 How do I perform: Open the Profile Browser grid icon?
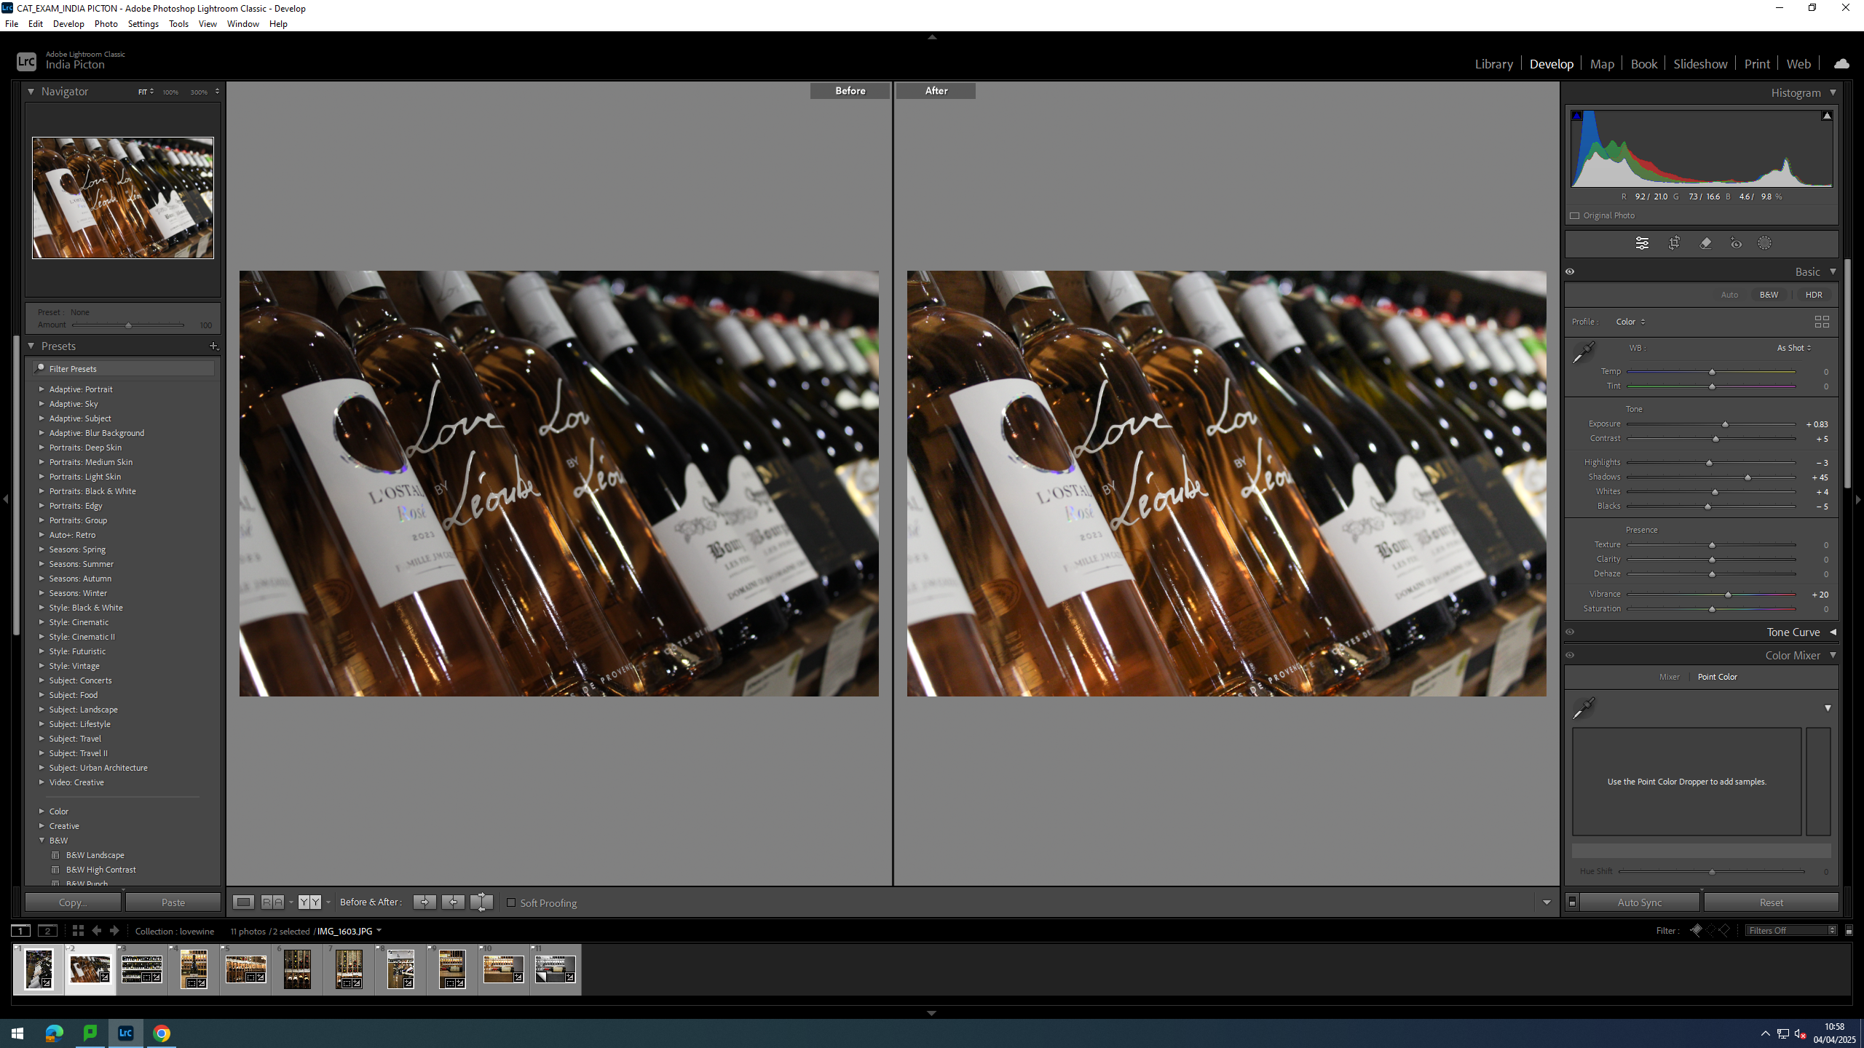(1822, 322)
